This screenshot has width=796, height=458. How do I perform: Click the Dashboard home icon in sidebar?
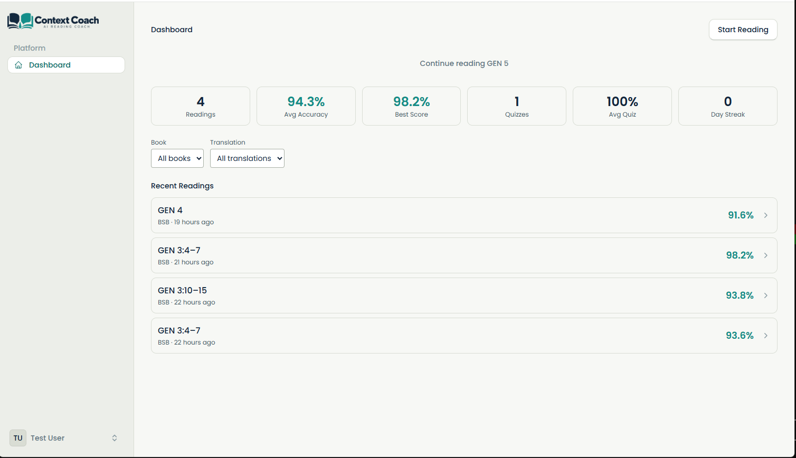pos(18,65)
